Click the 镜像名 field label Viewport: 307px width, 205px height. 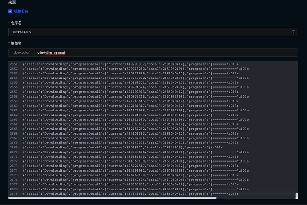tap(16, 44)
